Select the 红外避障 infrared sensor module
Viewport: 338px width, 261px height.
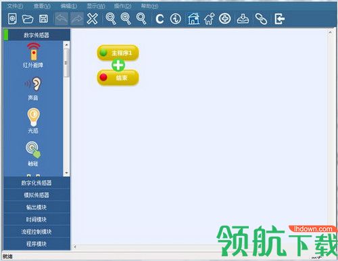(x=33, y=55)
